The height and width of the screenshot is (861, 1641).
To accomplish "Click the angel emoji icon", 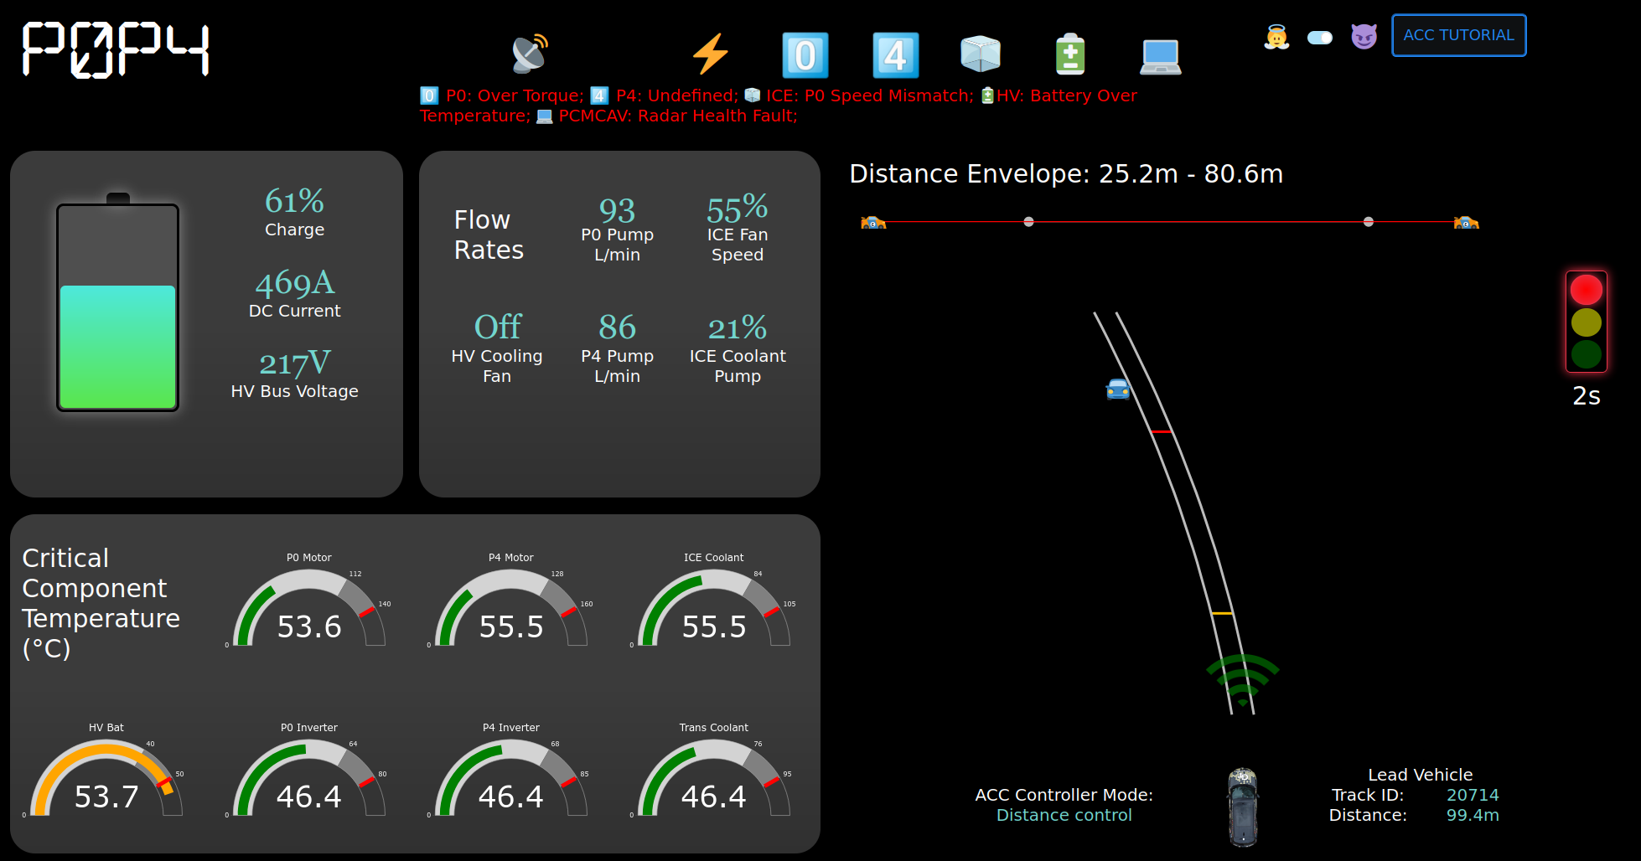I will (1275, 37).
